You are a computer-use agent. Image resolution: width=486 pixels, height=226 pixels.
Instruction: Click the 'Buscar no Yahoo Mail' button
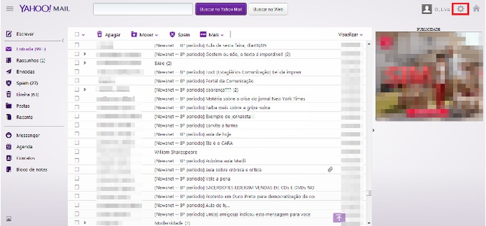[x=221, y=9]
